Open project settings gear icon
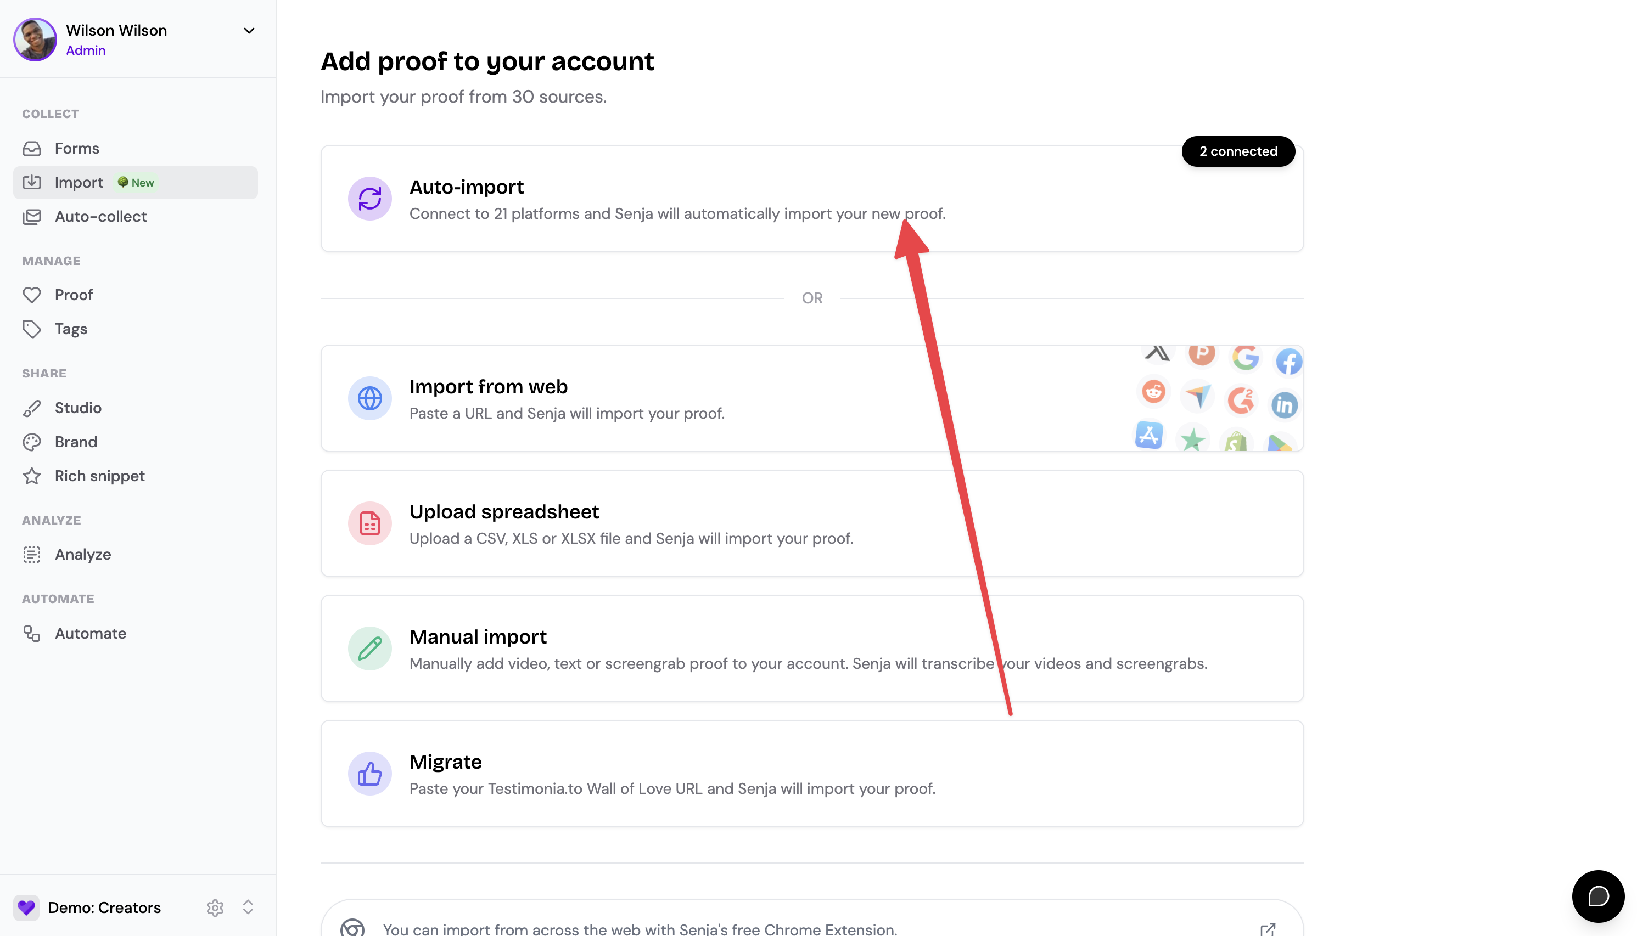Viewport: 1637px width, 936px height. 215,907
